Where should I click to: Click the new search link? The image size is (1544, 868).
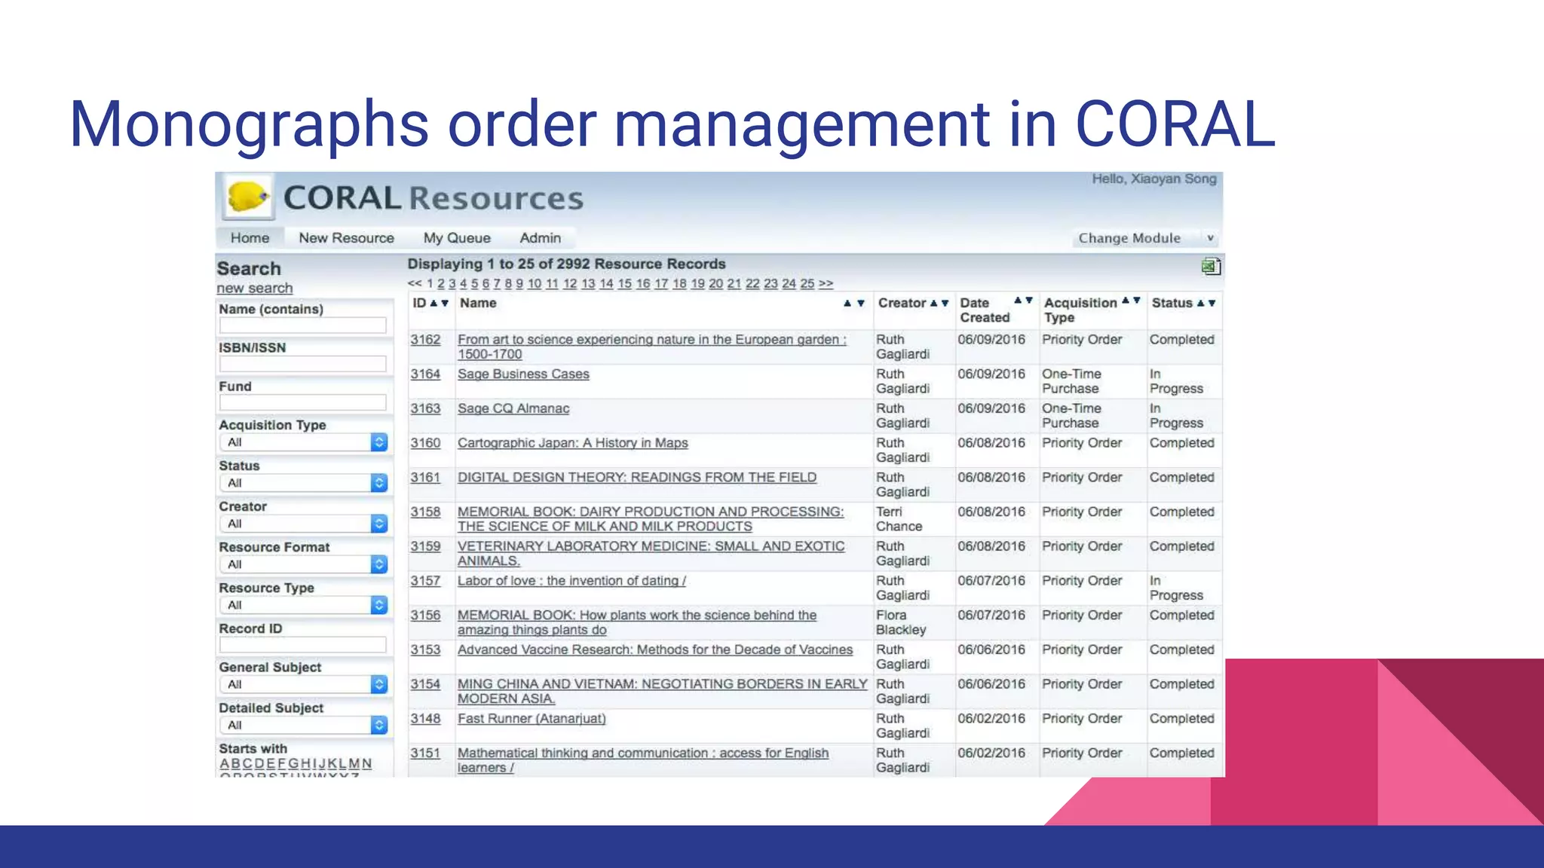254,288
